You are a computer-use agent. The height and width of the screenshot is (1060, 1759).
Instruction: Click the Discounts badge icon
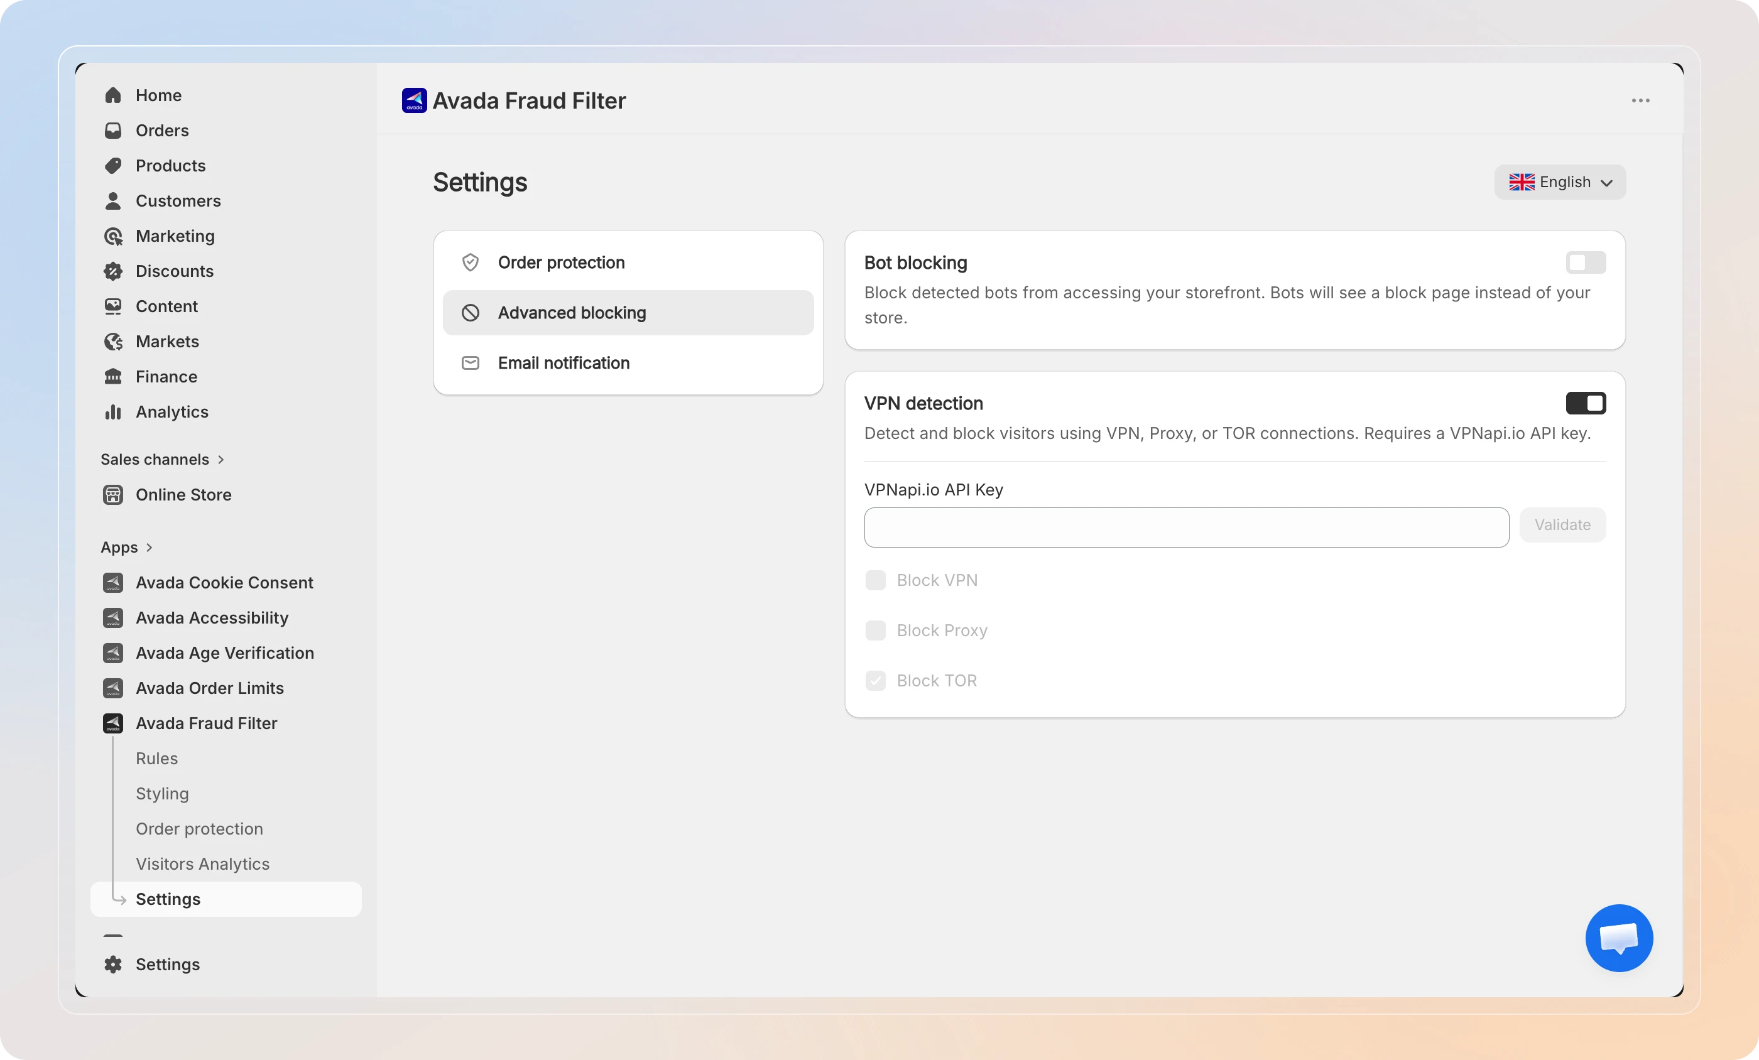[x=113, y=271]
